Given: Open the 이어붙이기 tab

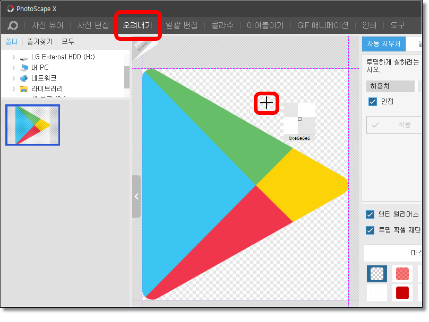Looking at the screenshot, I should [265, 25].
